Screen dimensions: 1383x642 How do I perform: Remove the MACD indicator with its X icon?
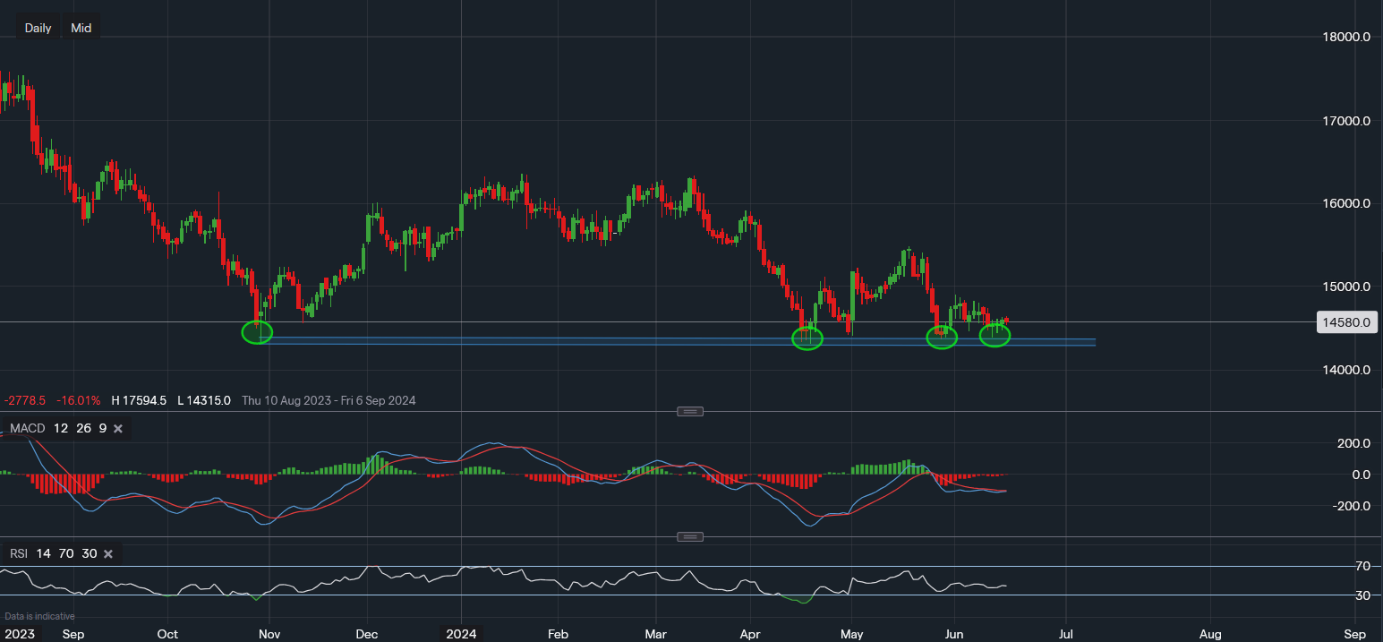pos(118,429)
